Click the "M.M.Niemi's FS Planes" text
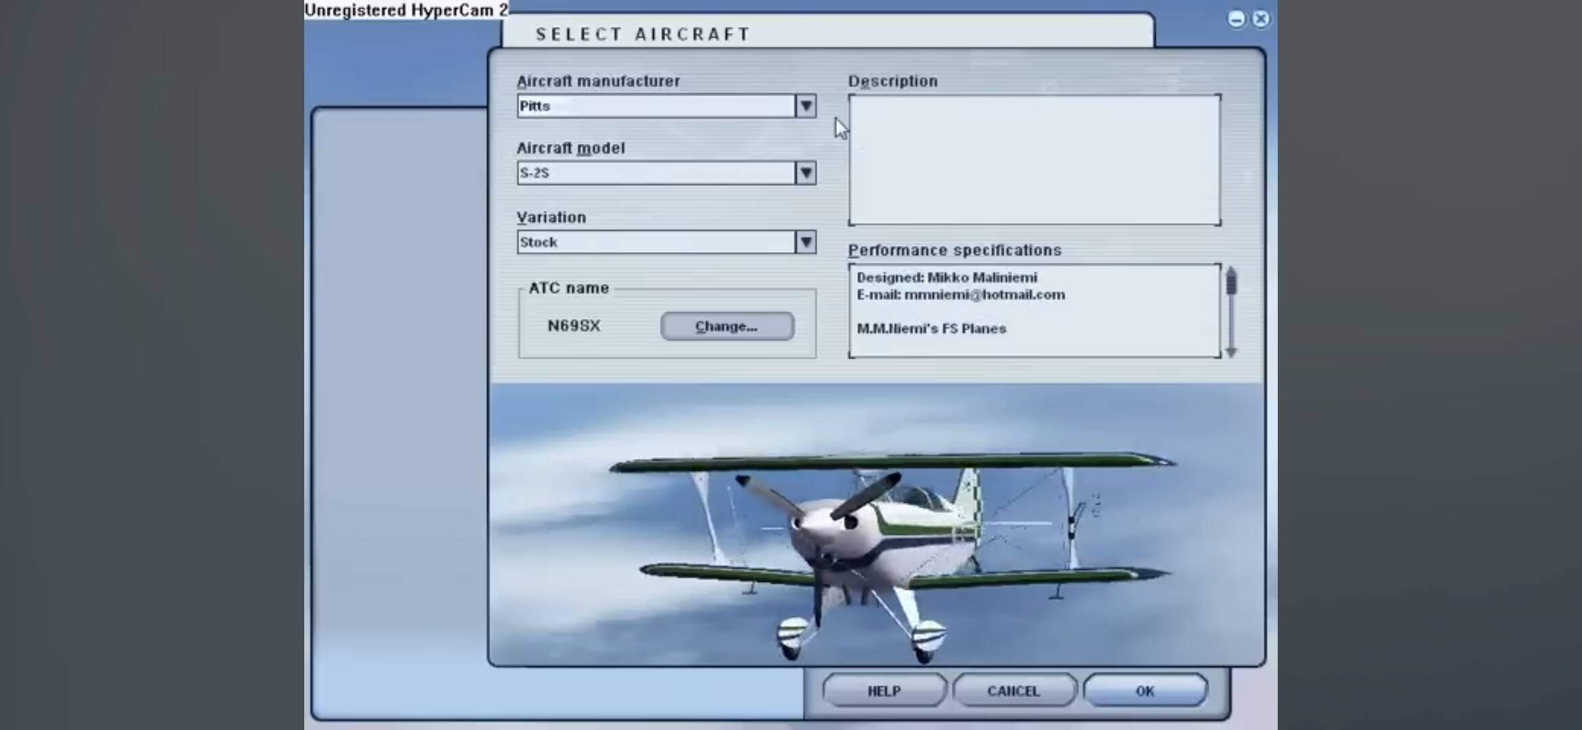1582x730 pixels. click(x=932, y=328)
